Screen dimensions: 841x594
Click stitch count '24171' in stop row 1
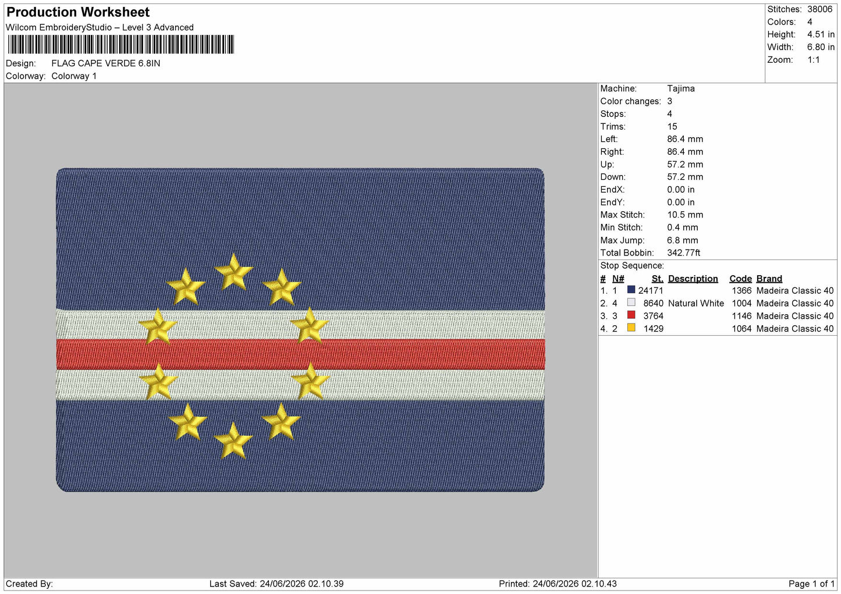[x=651, y=291]
